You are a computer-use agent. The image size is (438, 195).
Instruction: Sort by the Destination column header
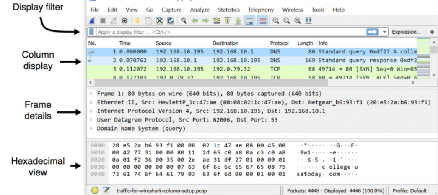coord(239,43)
